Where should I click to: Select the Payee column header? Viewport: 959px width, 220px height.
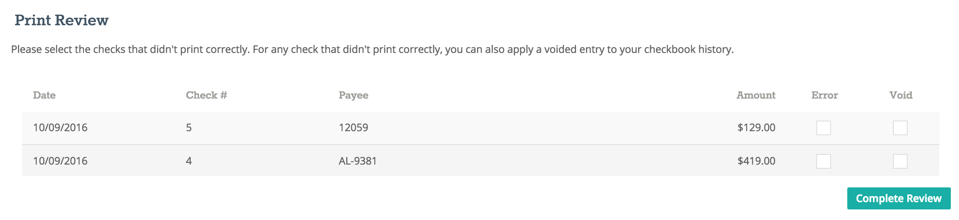tap(354, 95)
